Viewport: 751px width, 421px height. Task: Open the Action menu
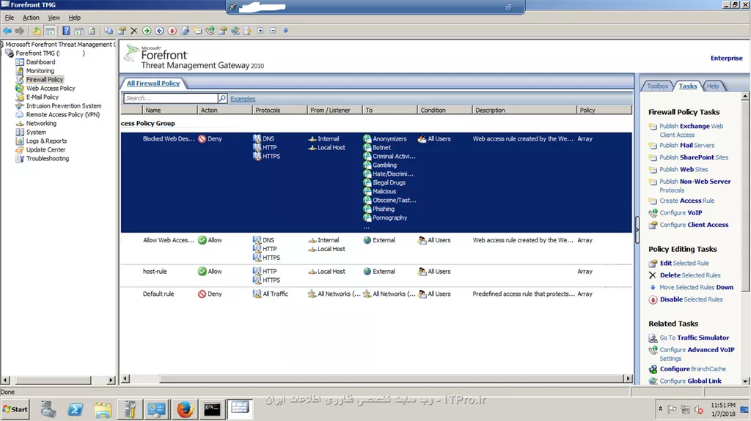[x=31, y=18]
